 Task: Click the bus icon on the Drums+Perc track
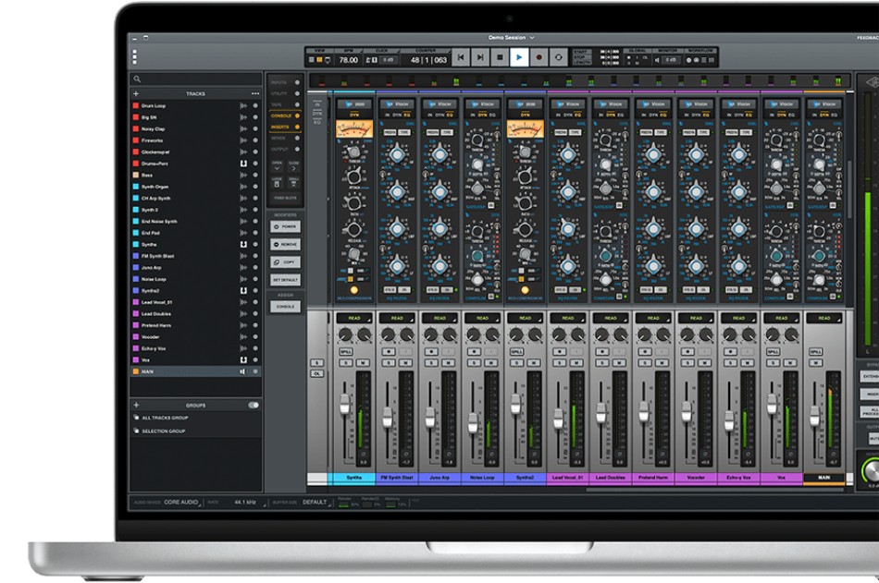243,164
